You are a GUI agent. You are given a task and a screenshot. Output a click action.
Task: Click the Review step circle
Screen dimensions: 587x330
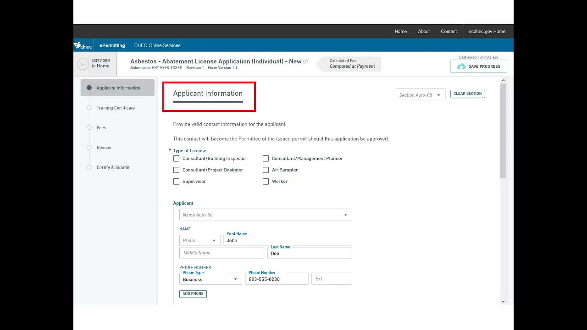point(89,148)
